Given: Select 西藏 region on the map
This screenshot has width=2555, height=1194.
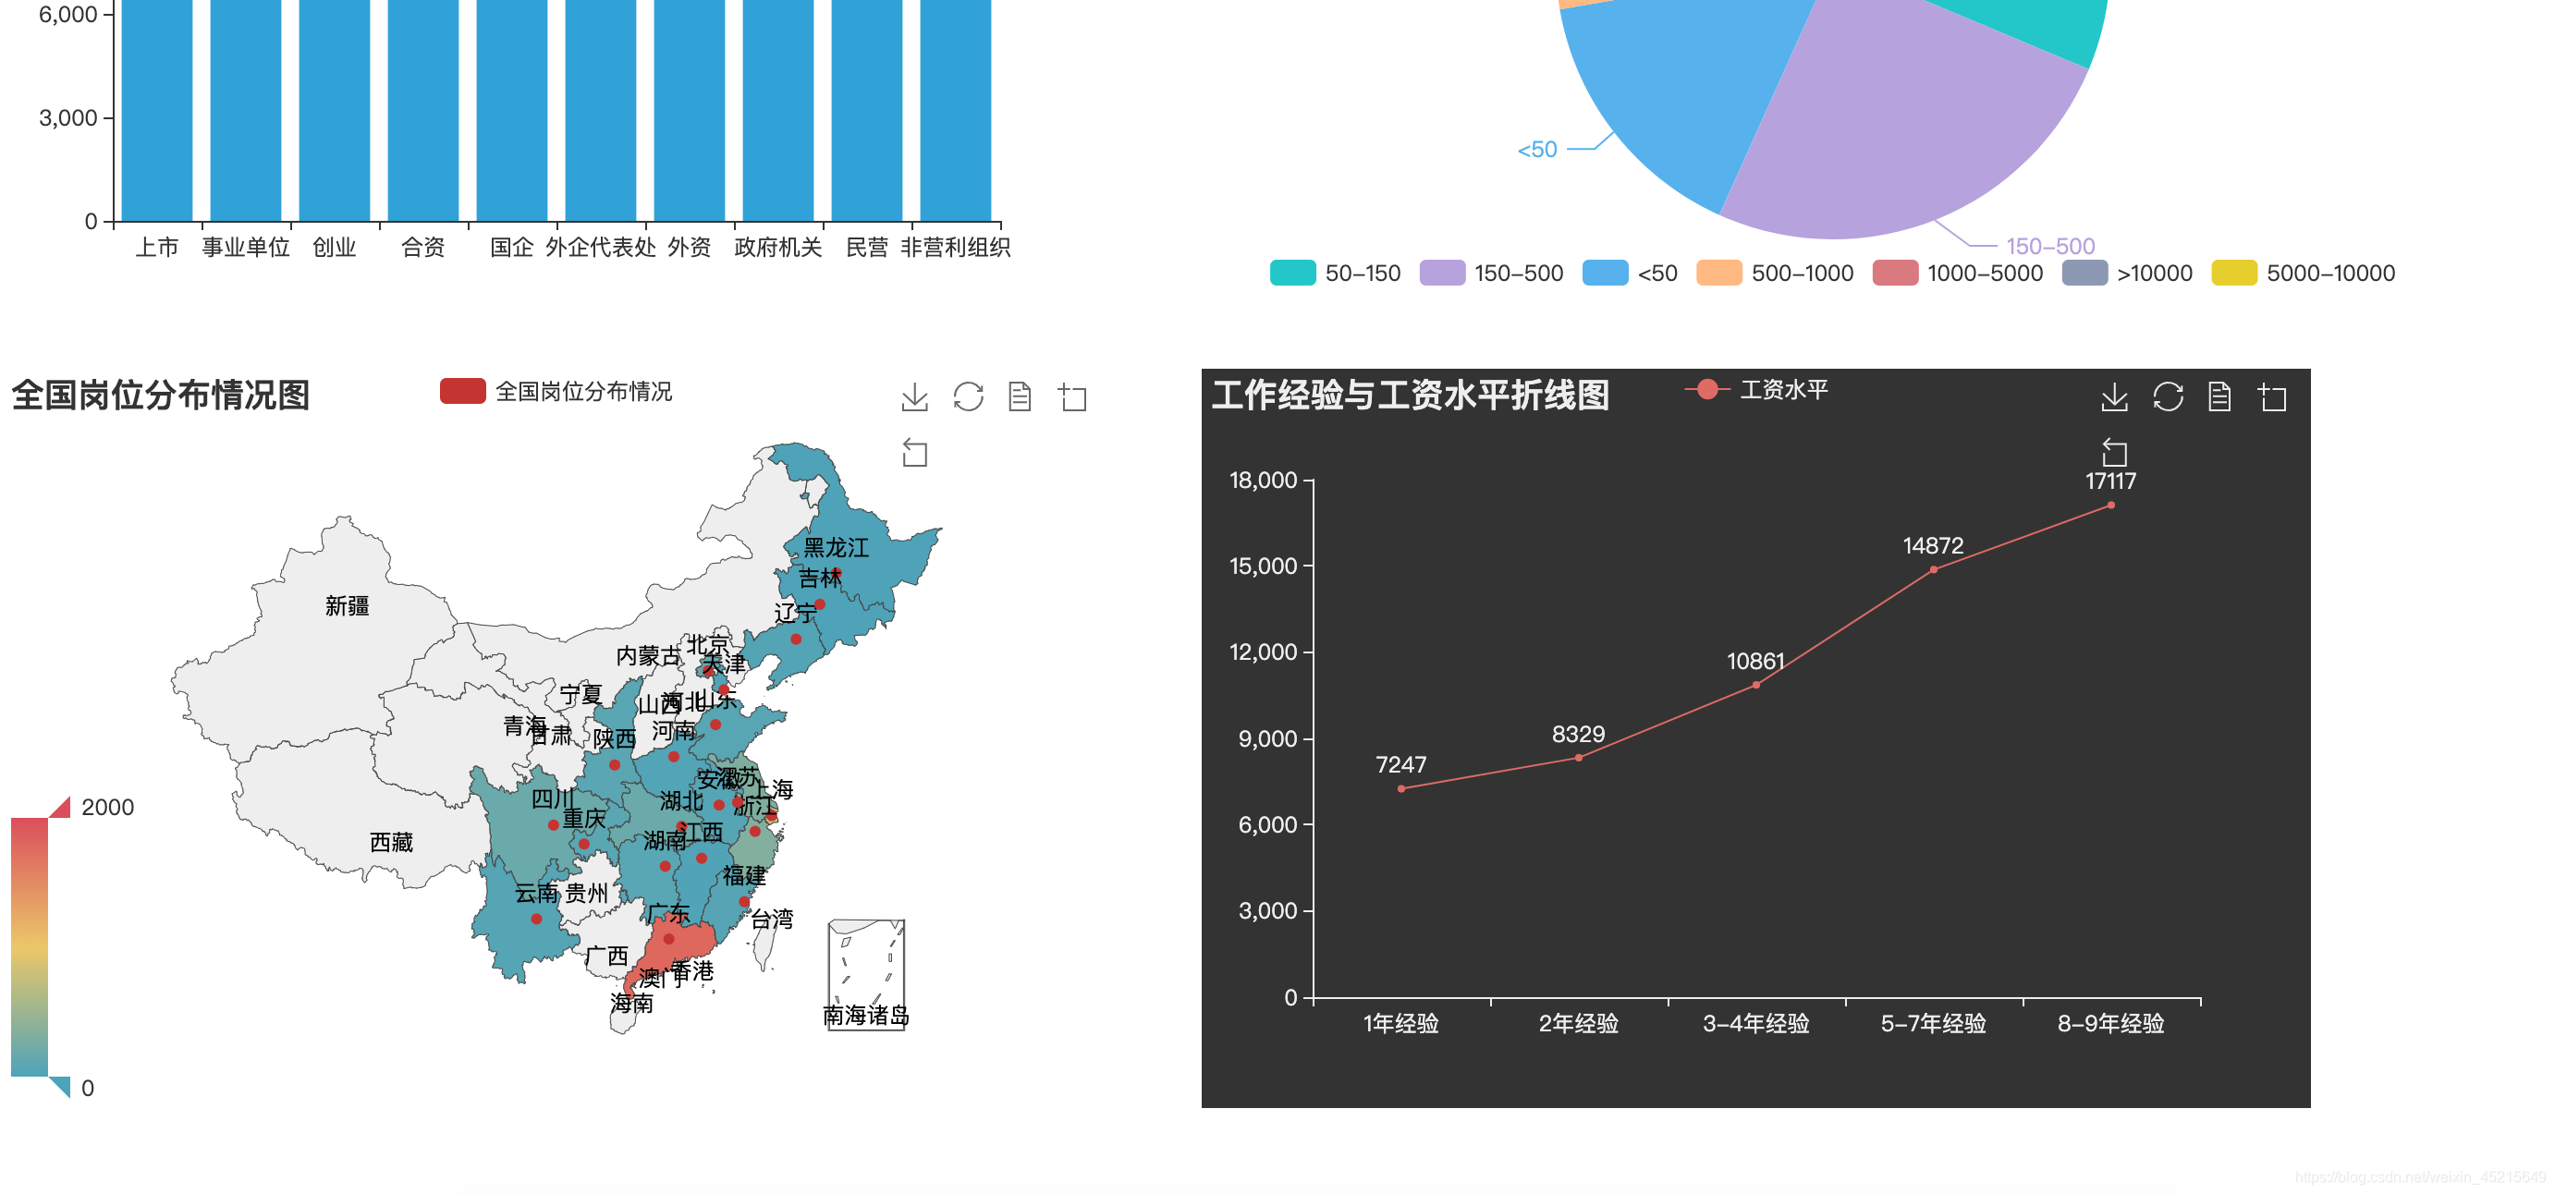Looking at the screenshot, I should (348, 813).
